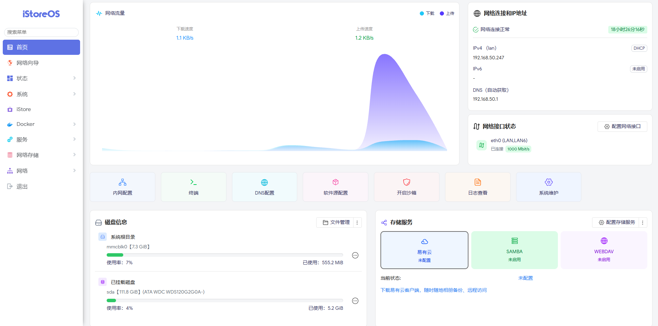Viewport: 658px width, 326px height.
Task: Launch the 终端 terminal shortcut
Action: tap(193, 187)
